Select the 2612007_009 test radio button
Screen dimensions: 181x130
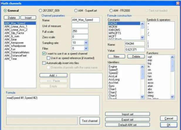40,11
